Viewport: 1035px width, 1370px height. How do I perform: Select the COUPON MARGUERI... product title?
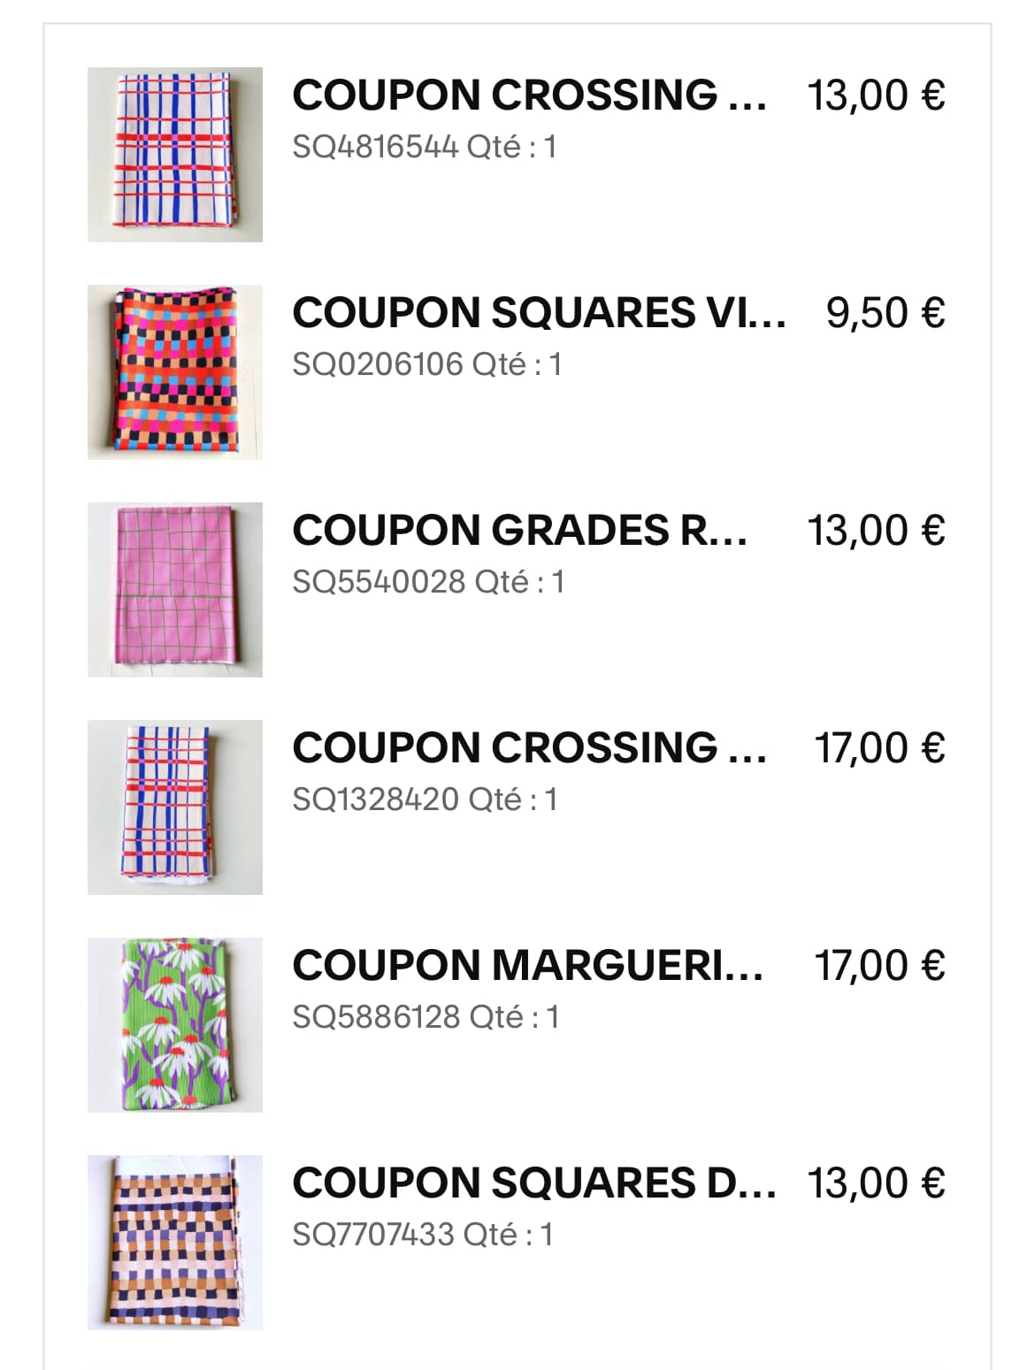coord(528,966)
